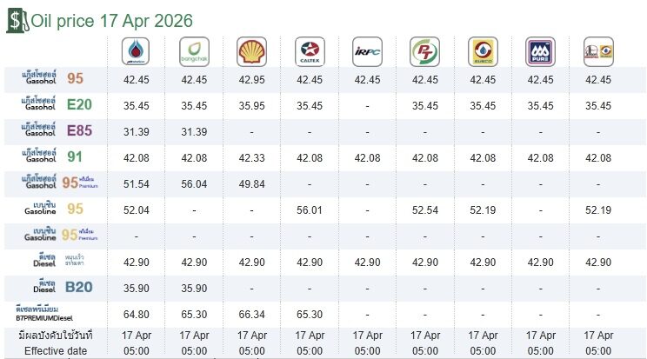Select the Bangchak brand logo
Image resolution: width=647 pixels, height=359 pixels.
click(x=194, y=51)
